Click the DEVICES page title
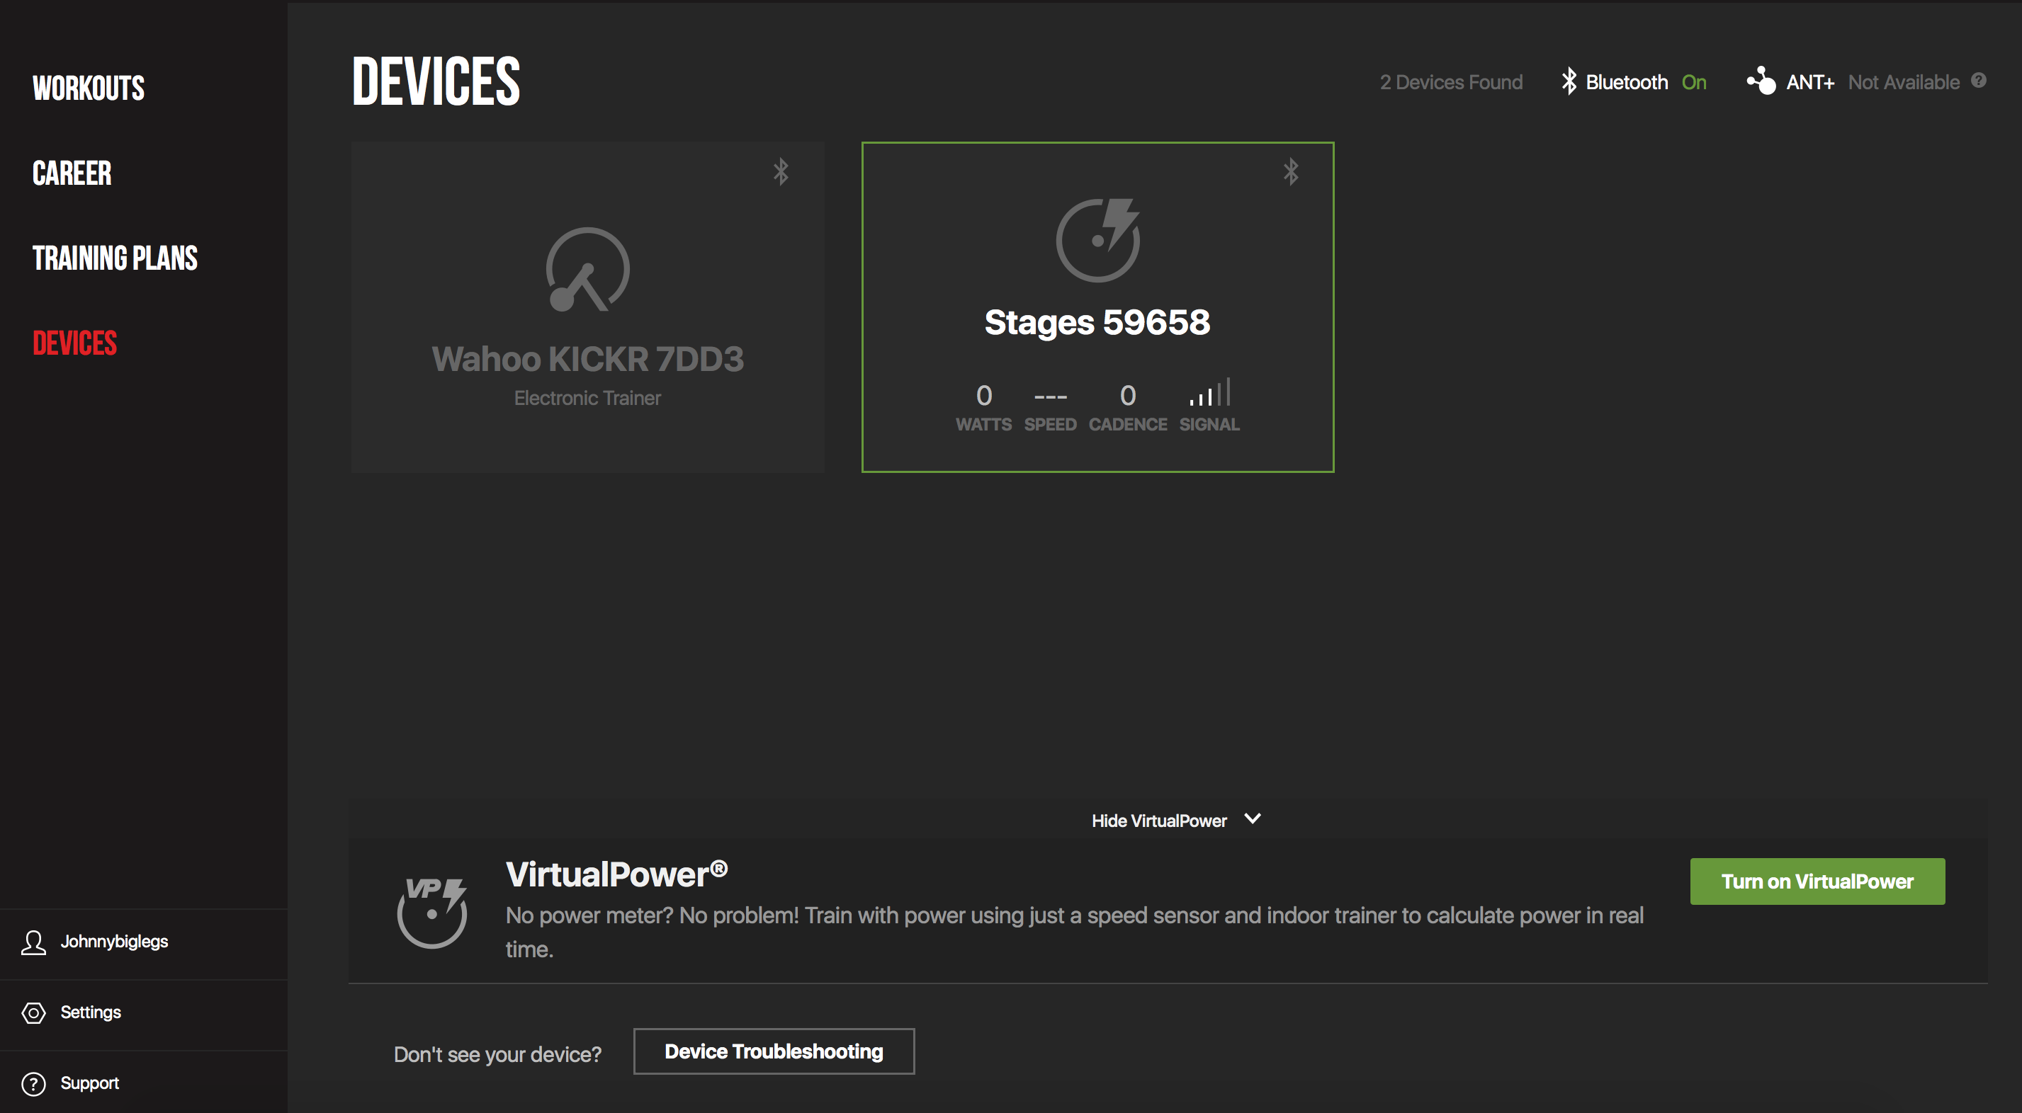This screenshot has height=1113, width=2022. click(x=436, y=81)
